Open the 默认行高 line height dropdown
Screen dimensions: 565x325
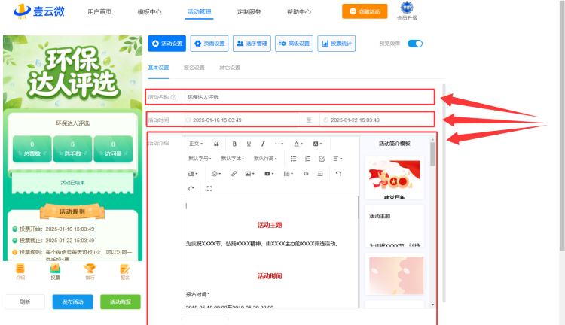click(265, 159)
